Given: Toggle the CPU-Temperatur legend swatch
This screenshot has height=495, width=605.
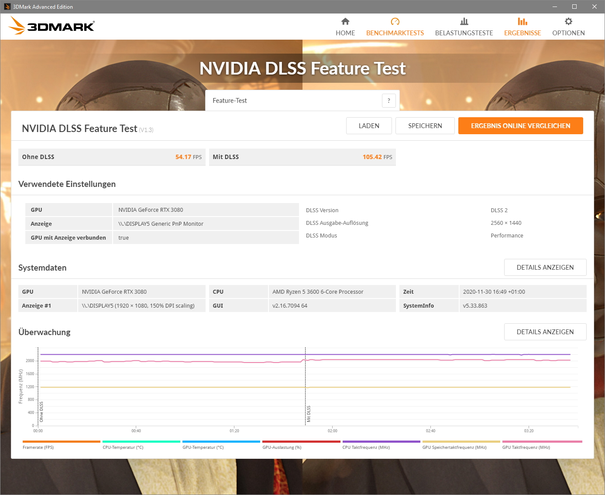Looking at the screenshot, I should point(141,441).
